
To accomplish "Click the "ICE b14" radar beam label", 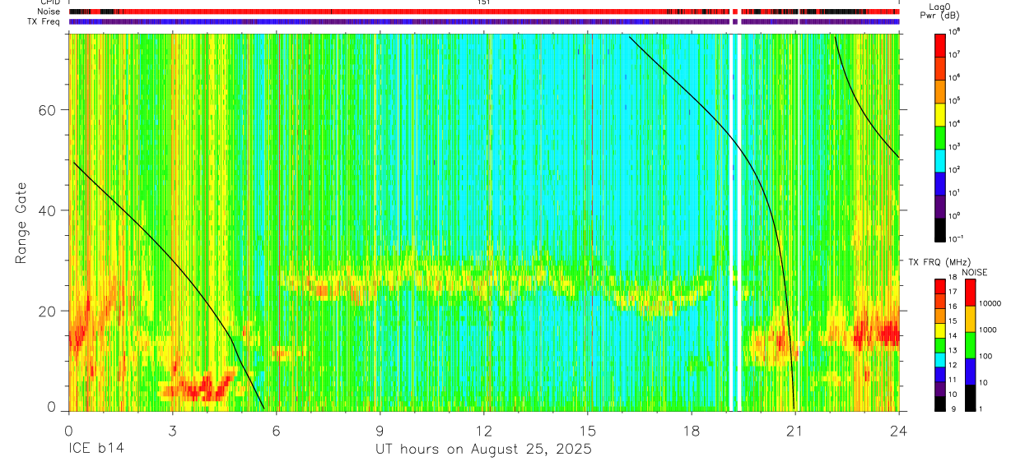I will [x=96, y=450].
